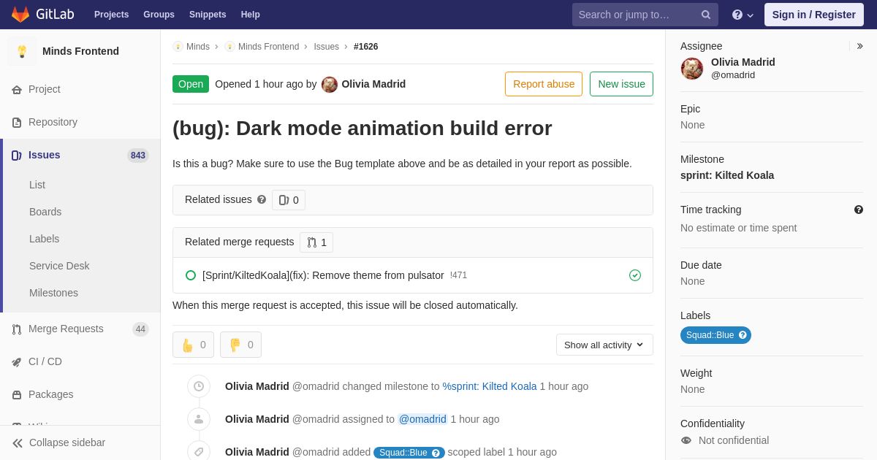Click the Squad::Blue label help icon in sidebar
This screenshot has height=460, width=877.
743,335
